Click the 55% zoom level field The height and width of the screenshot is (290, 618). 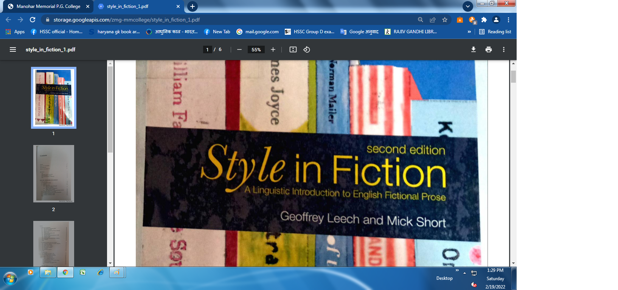[x=256, y=49]
